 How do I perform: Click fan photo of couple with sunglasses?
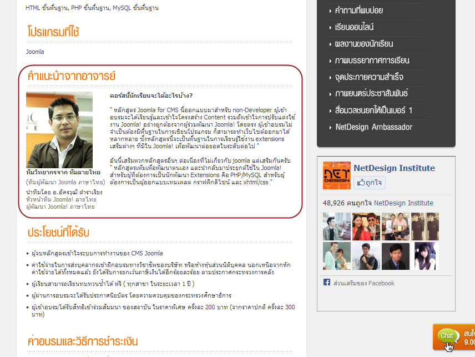(366, 227)
